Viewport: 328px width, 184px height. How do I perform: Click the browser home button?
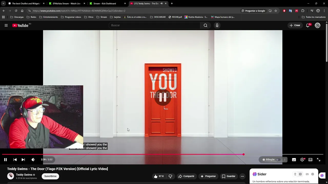(x=22, y=11)
